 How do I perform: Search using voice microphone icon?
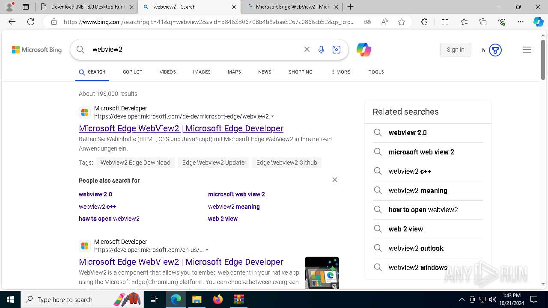click(321, 50)
